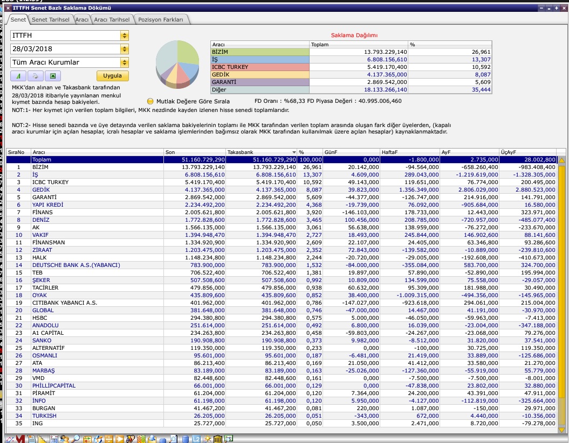Sort by the GünF column header
The width and height of the screenshot is (569, 443).
tap(351, 152)
